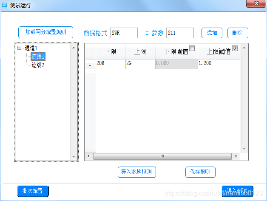Click the tree panel scroll down arrow

point(74,156)
